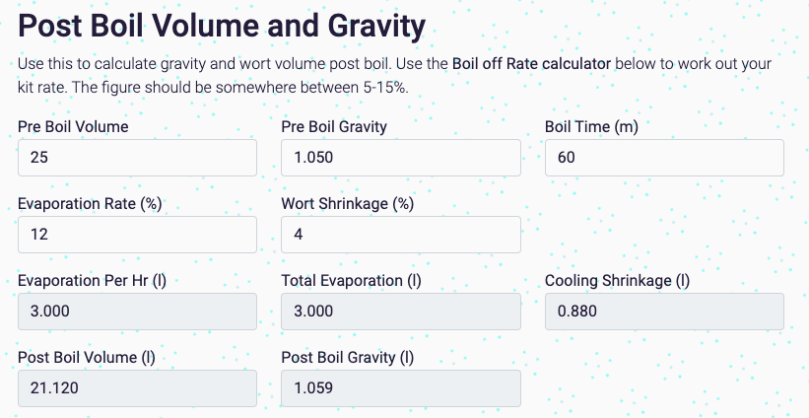Click the Pre Boil Gravity label
809x418 pixels.
pos(334,126)
